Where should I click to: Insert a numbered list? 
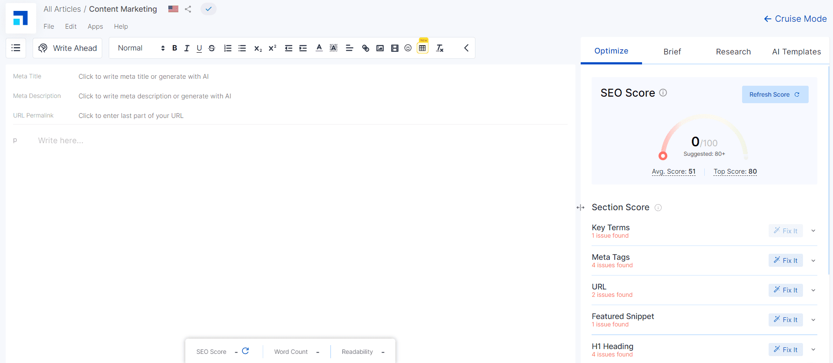[x=227, y=48]
